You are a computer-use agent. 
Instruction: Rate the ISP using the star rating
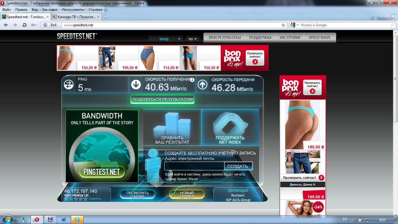(x=76, y=199)
